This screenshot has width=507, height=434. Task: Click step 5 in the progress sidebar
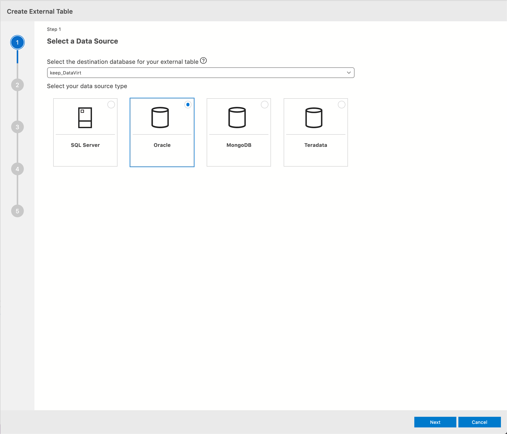pyautogui.click(x=17, y=211)
